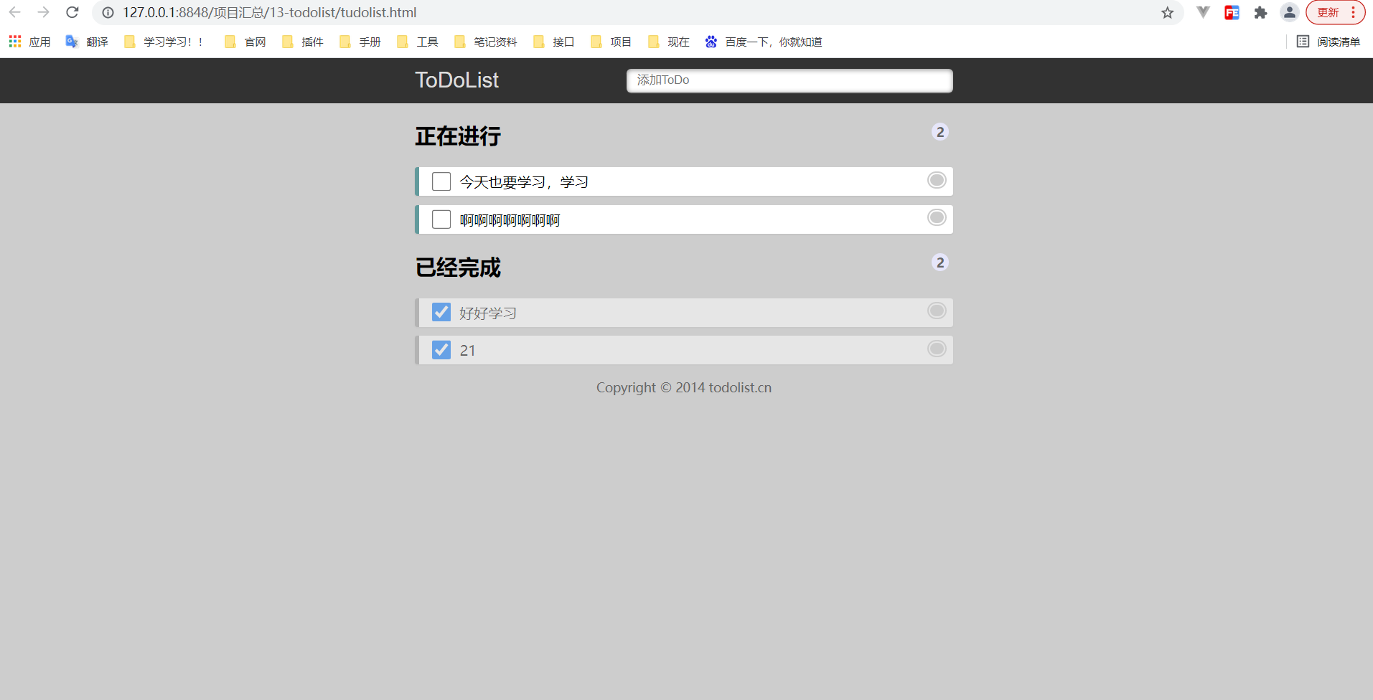
Task: Uncheck the completed 21 item
Action: [441, 349]
